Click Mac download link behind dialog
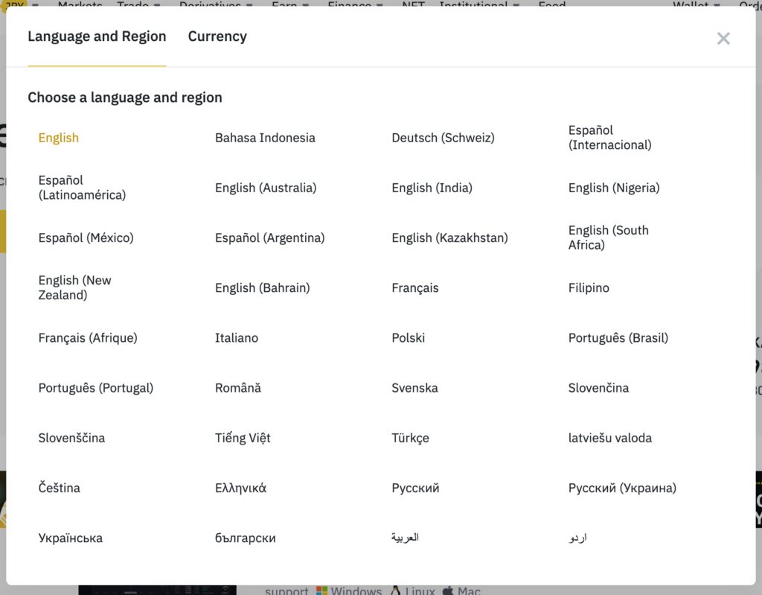This screenshot has height=595, width=762. 461,591
